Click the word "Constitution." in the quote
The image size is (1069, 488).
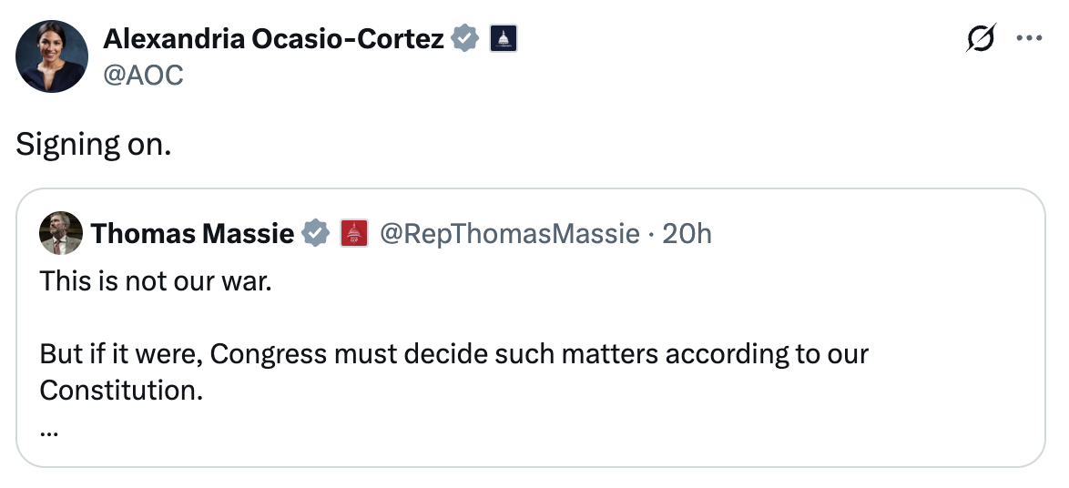120,390
